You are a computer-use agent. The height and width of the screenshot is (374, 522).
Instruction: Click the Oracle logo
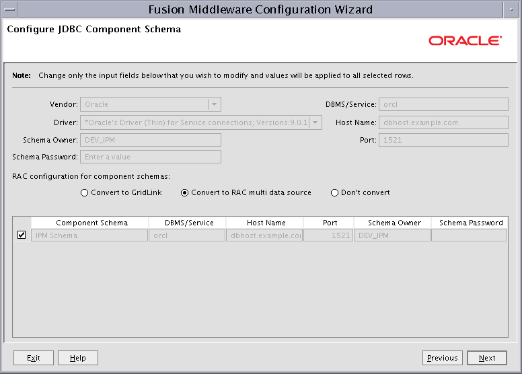point(465,40)
